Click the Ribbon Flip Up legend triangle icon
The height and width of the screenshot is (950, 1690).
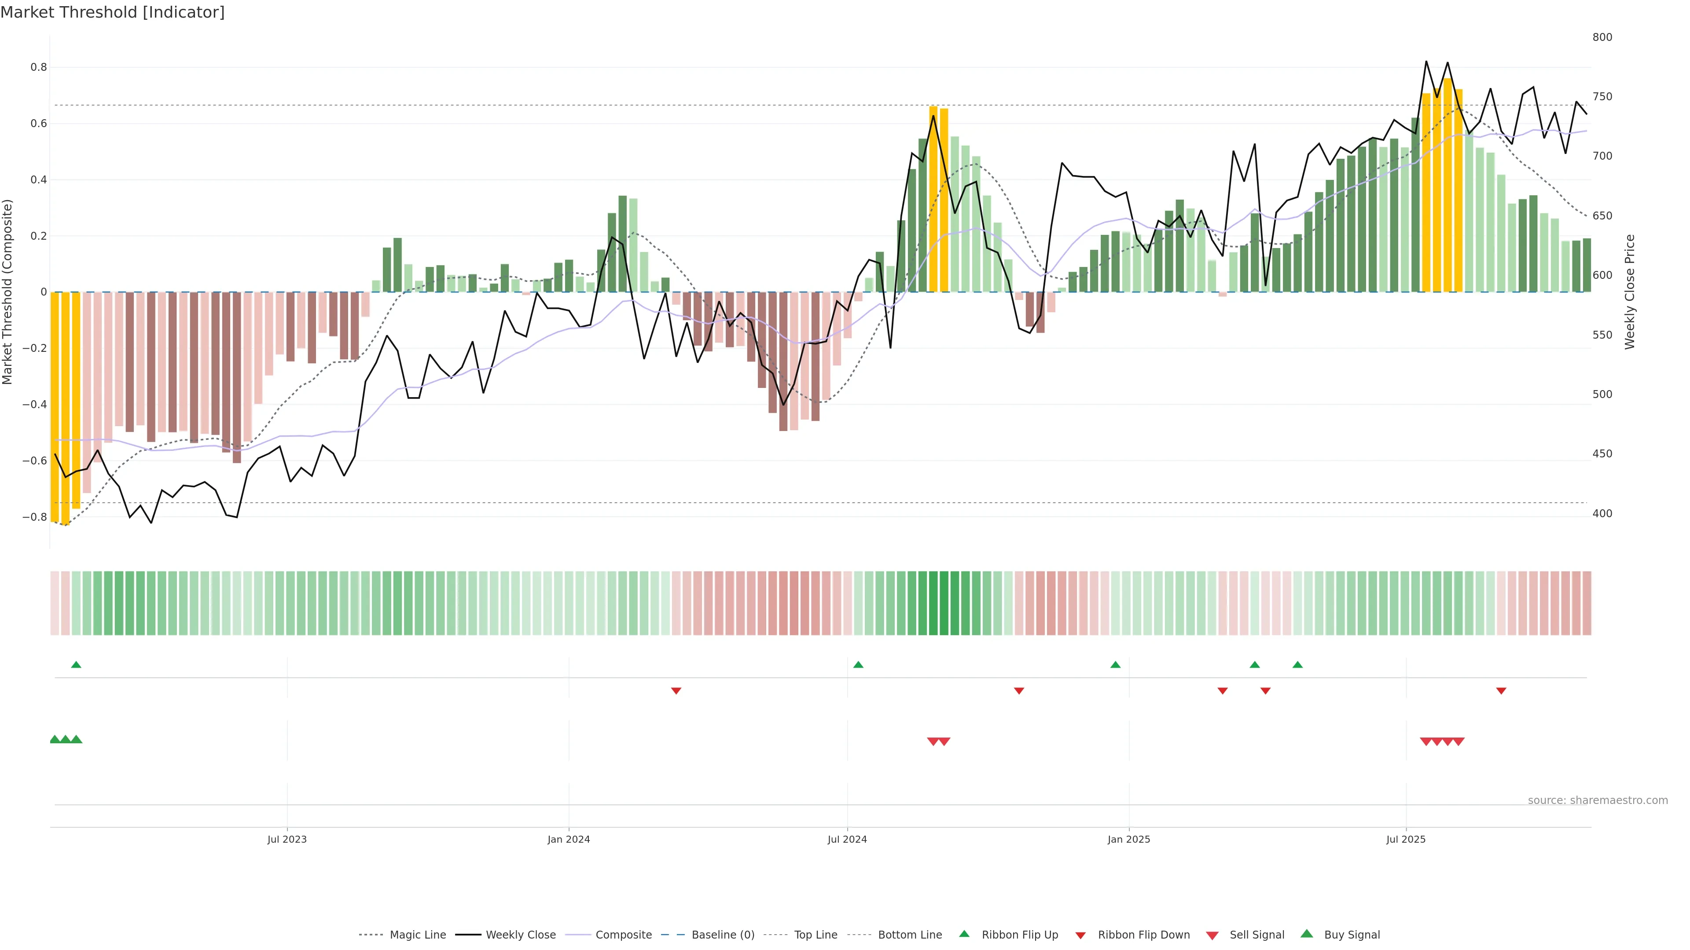coord(964,934)
